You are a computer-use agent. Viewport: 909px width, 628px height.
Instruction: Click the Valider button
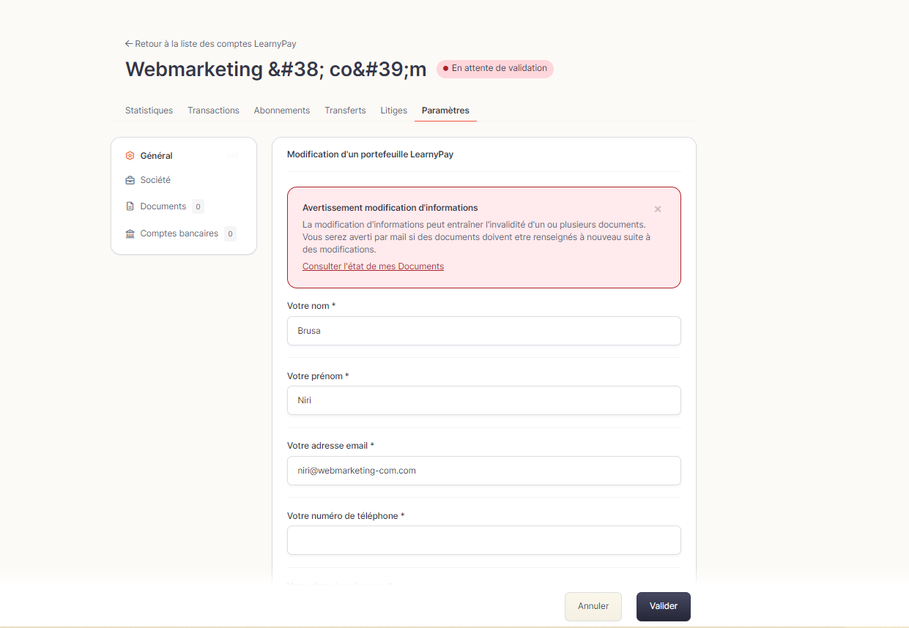tap(664, 607)
